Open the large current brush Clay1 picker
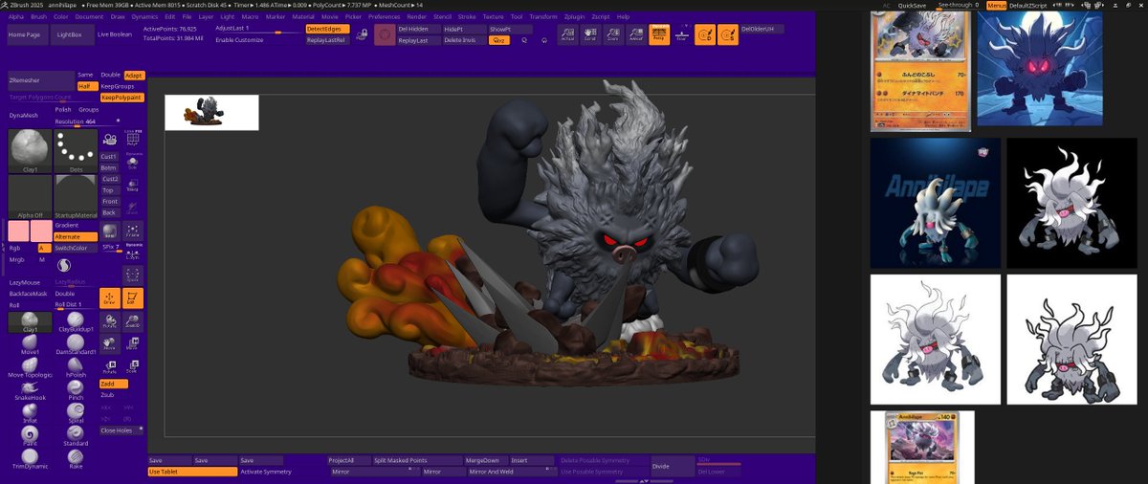The height and width of the screenshot is (484, 1148). 30,150
